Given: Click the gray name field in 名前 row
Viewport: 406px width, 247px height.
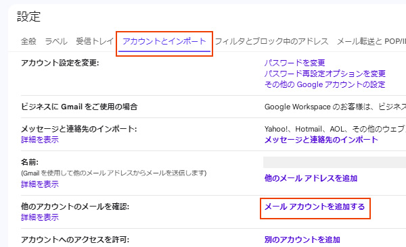Looking at the screenshot, I should 334,162.
